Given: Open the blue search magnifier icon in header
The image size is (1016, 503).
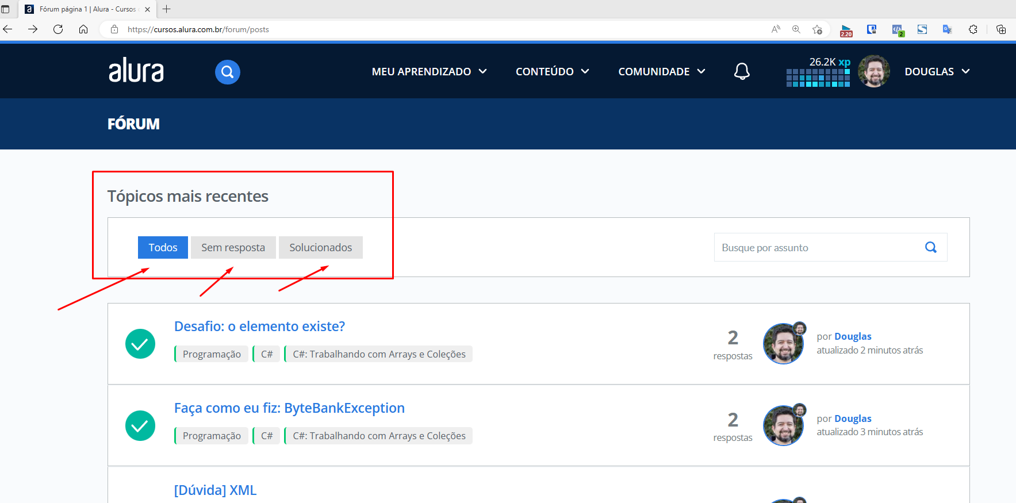Looking at the screenshot, I should tap(228, 72).
